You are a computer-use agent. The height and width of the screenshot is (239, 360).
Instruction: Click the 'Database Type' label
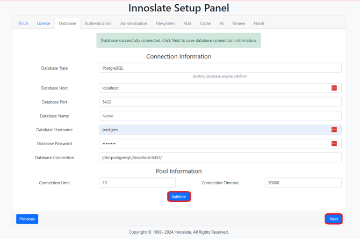54,68
